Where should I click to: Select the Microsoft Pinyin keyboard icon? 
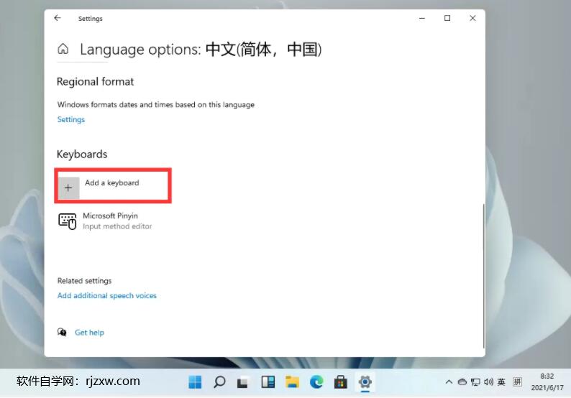click(68, 221)
